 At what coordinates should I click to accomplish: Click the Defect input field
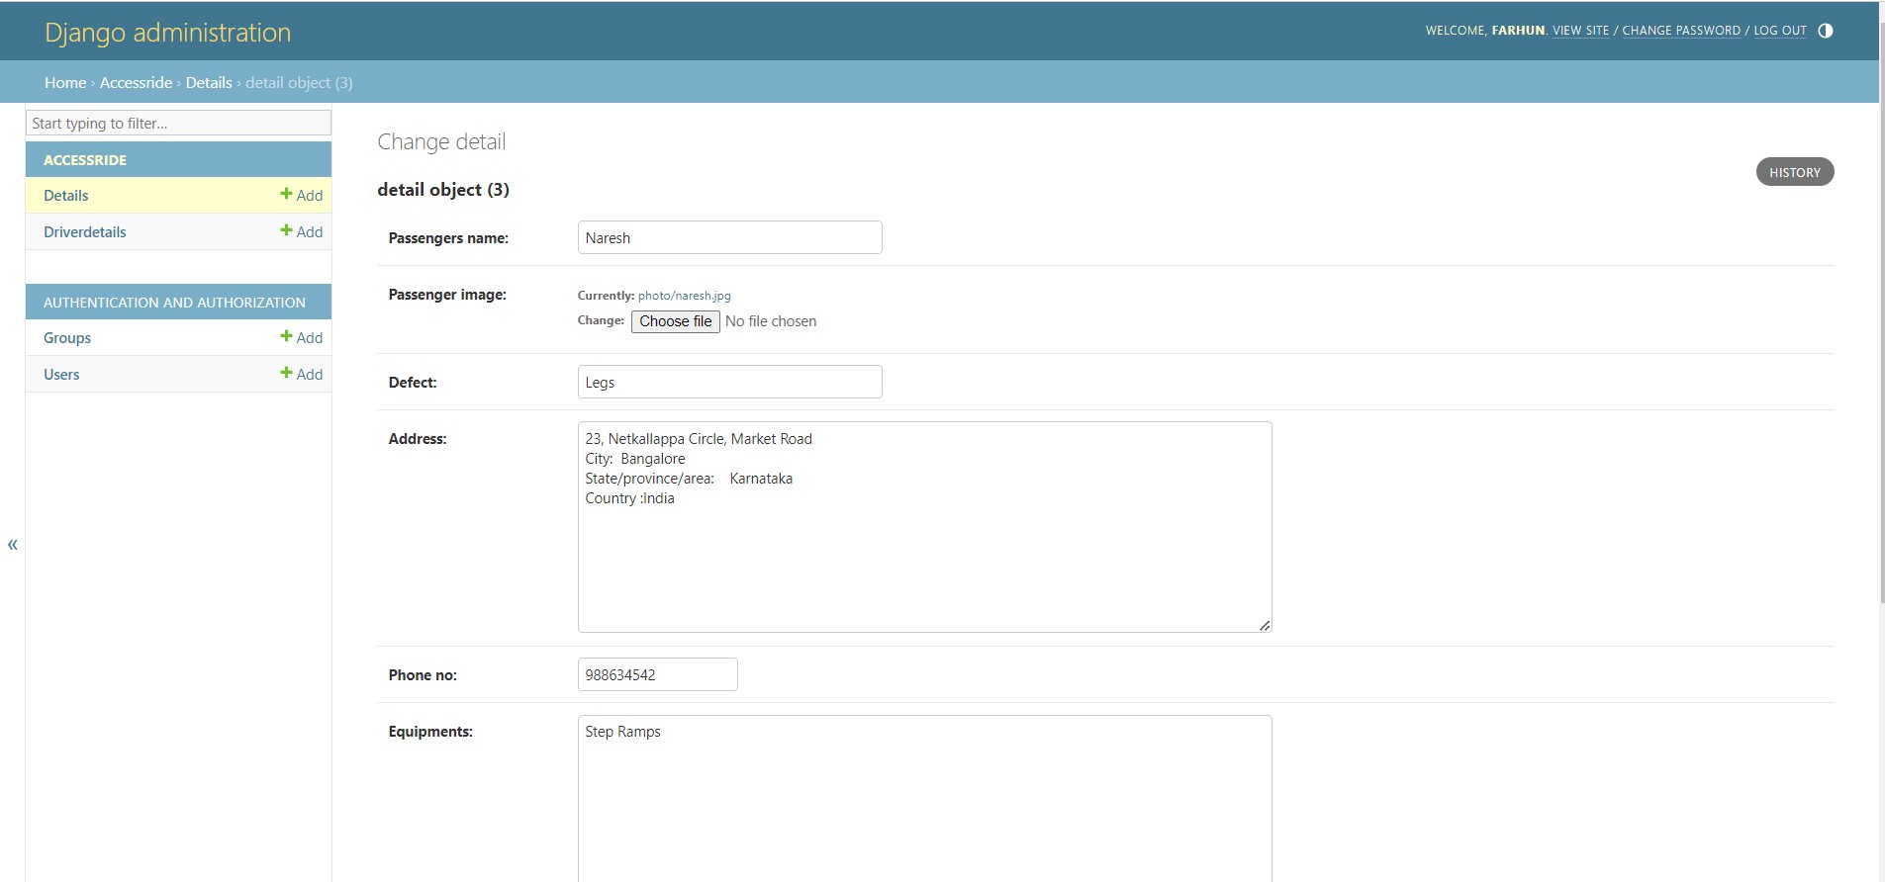pyautogui.click(x=729, y=382)
